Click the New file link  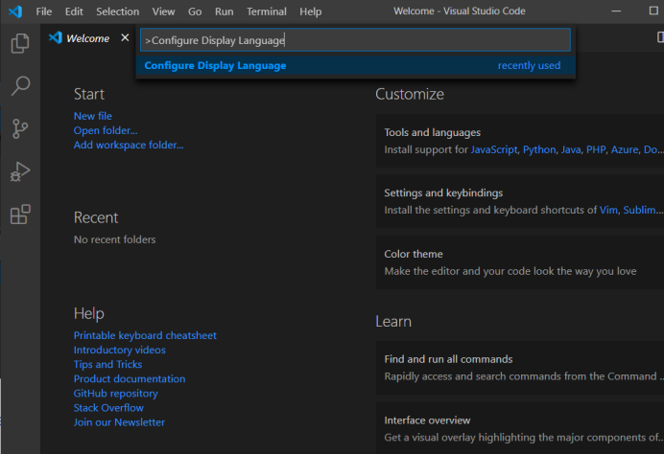tap(93, 116)
